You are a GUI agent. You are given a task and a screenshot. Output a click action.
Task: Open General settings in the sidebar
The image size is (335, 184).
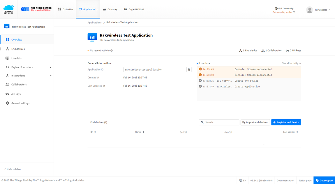(x=27, y=103)
